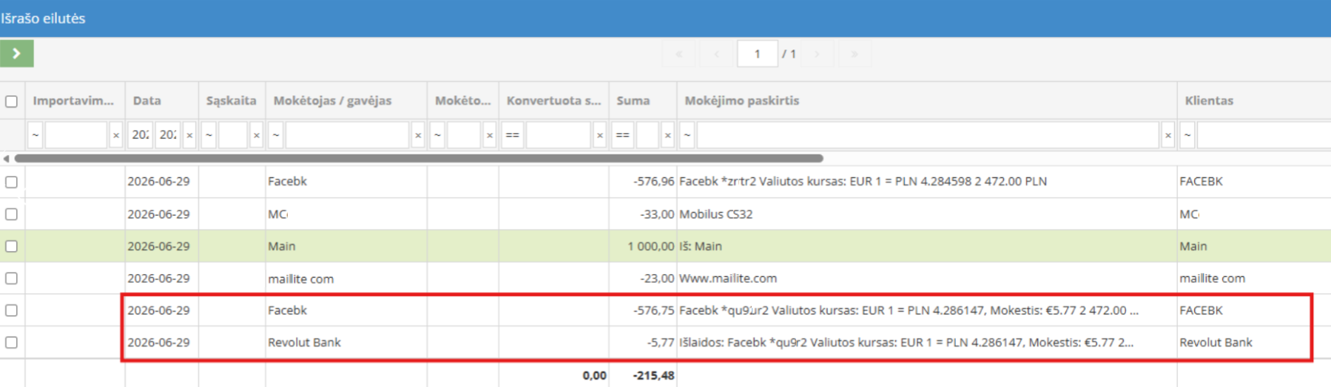Go to previous page of results

[716, 54]
